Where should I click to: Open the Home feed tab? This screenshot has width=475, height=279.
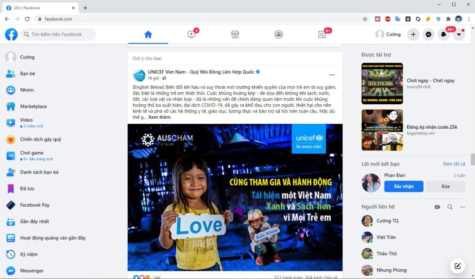[x=148, y=34]
